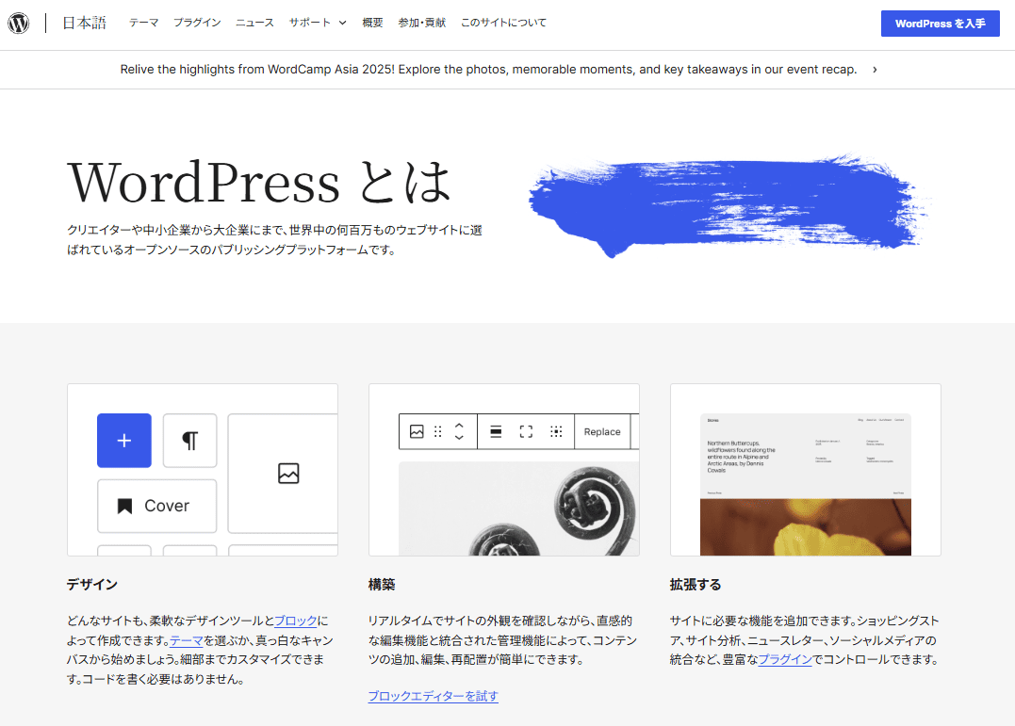Click the Replace toolbar button
The width and height of the screenshot is (1015, 726).
point(602,431)
